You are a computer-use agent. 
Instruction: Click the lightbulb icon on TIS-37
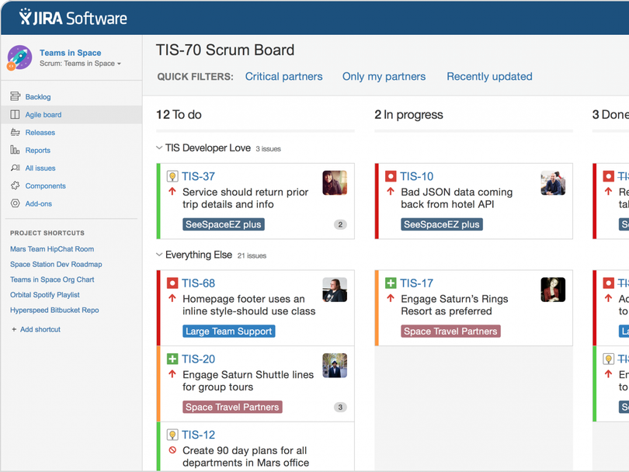(172, 176)
